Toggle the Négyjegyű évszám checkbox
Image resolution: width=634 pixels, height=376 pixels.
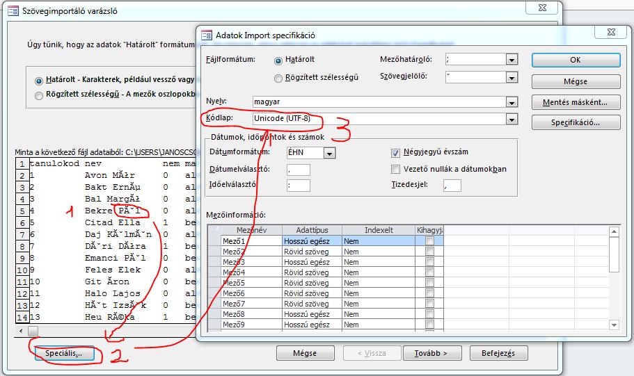pyautogui.click(x=395, y=153)
